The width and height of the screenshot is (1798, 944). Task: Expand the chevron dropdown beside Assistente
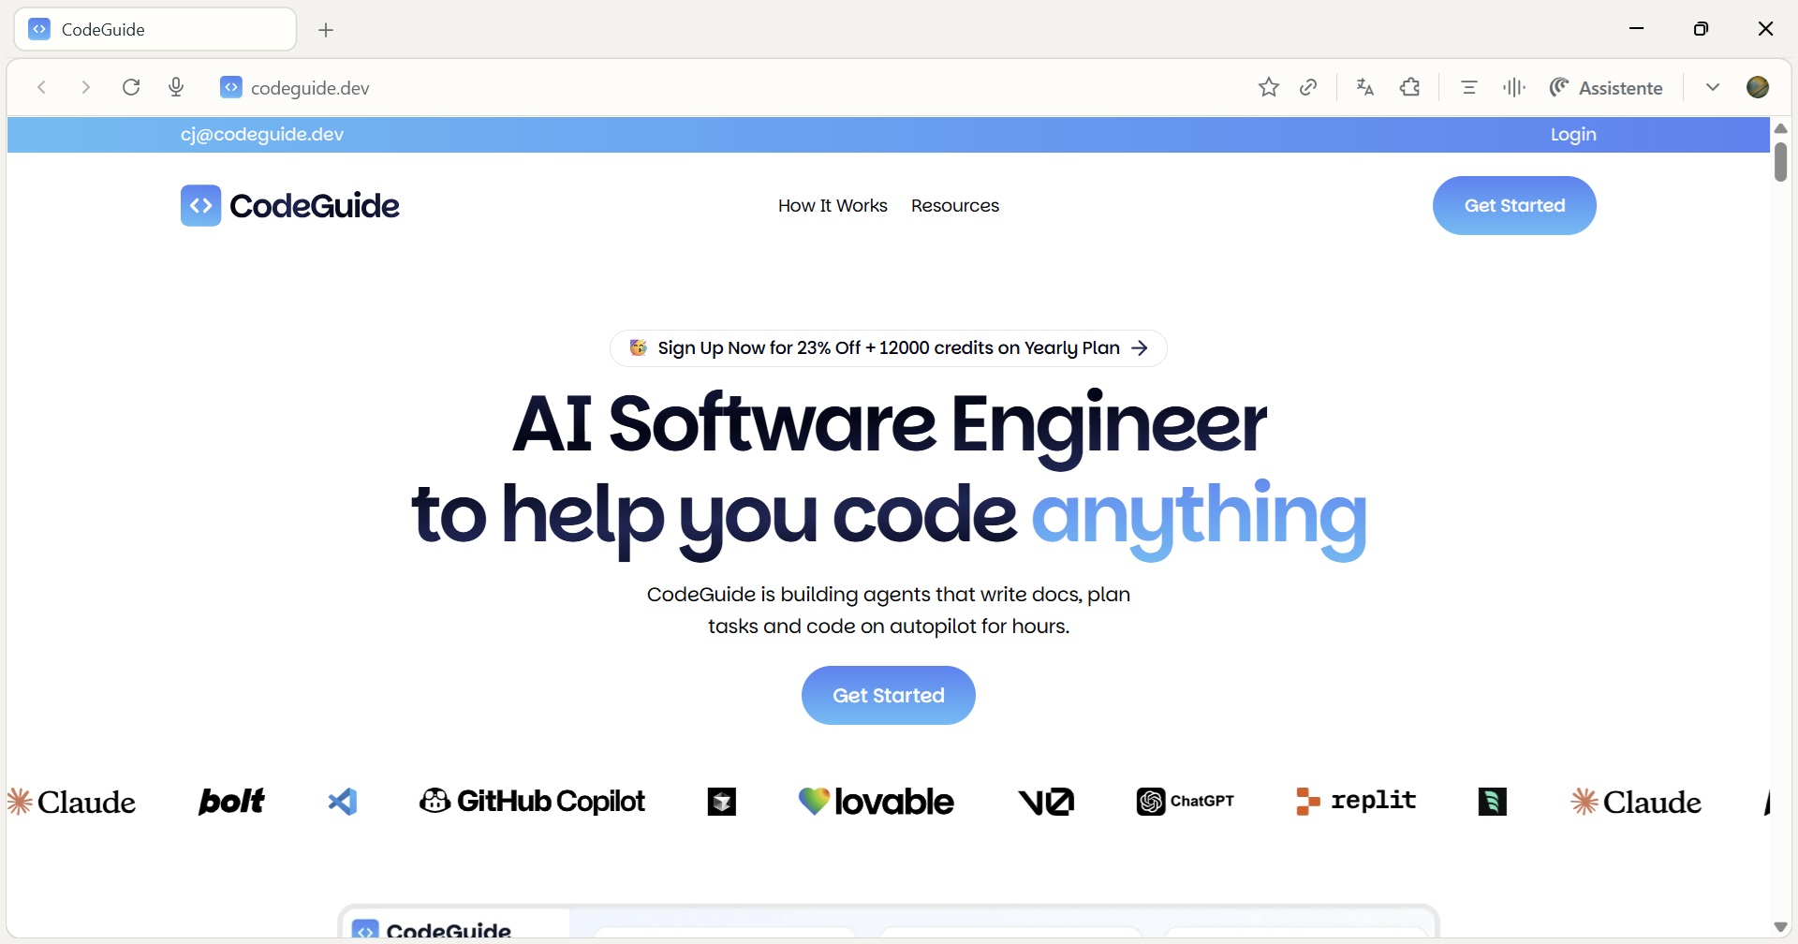point(1713,87)
